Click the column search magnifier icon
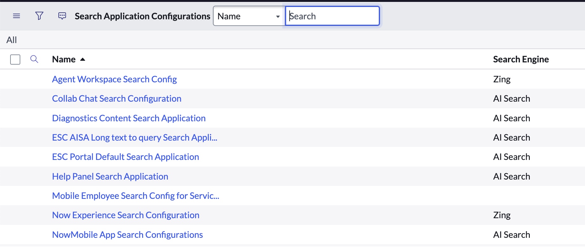 (x=34, y=59)
